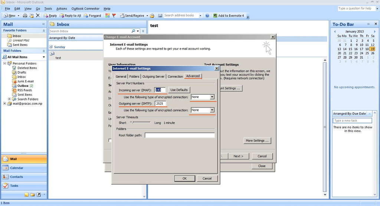Click the Root folder path field
The width and height of the screenshot is (380, 206).
(180, 135)
